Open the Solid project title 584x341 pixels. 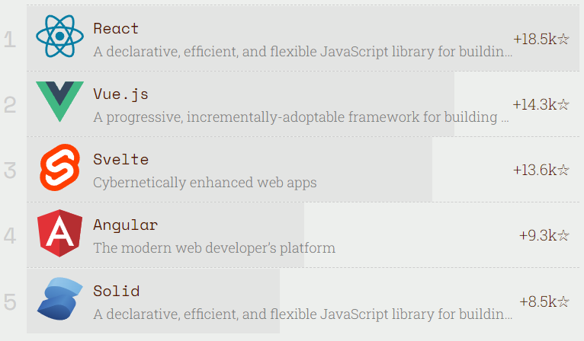click(116, 292)
